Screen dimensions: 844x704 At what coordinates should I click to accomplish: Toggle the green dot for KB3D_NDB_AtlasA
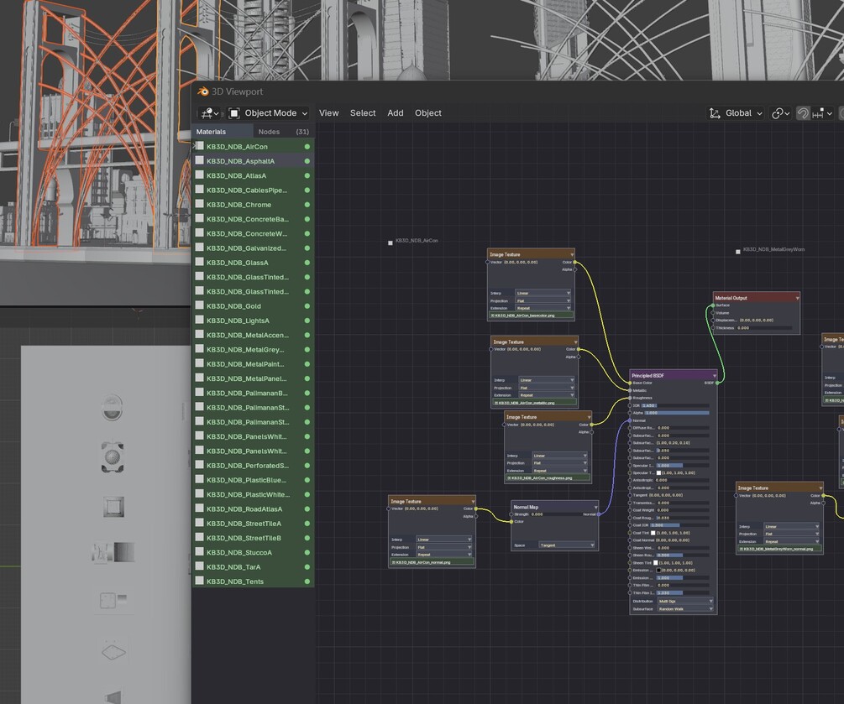point(307,175)
